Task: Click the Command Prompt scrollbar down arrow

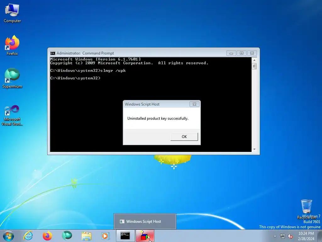Action: point(254,149)
